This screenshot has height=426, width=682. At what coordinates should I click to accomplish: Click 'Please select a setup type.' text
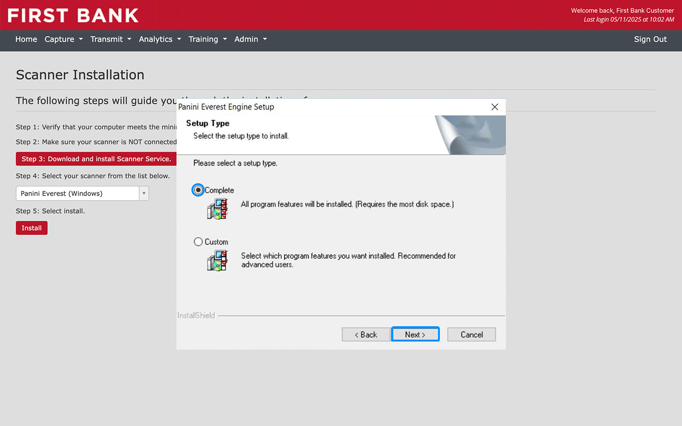click(235, 163)
